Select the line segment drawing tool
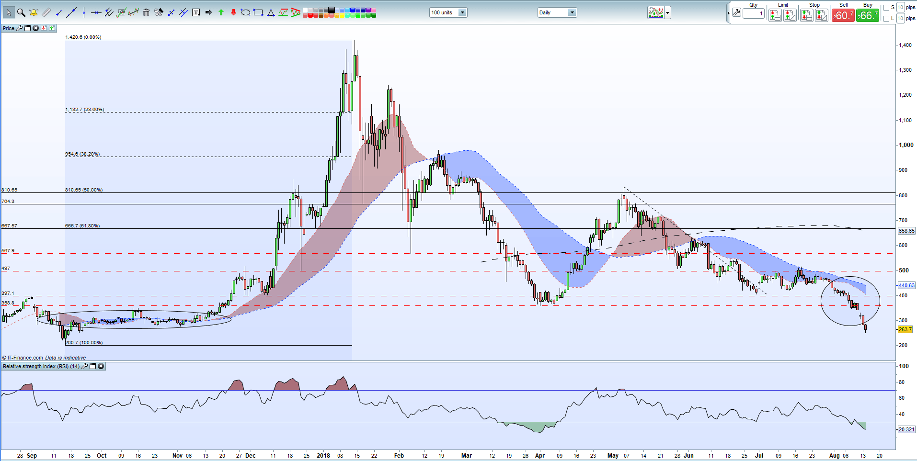This screenshot has height=461, width=917. 59,12
